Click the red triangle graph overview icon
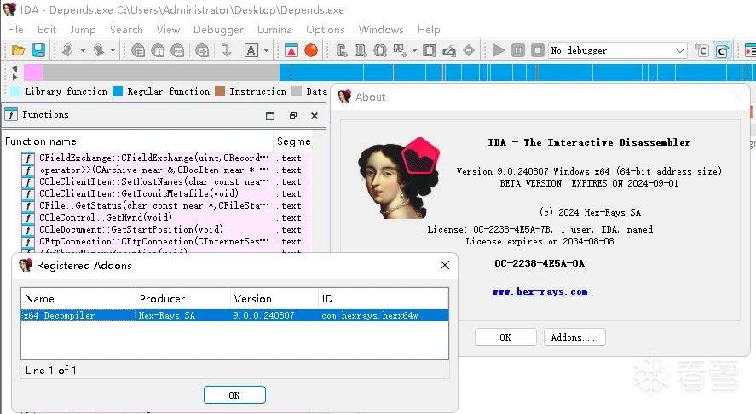 coord(291,50)
